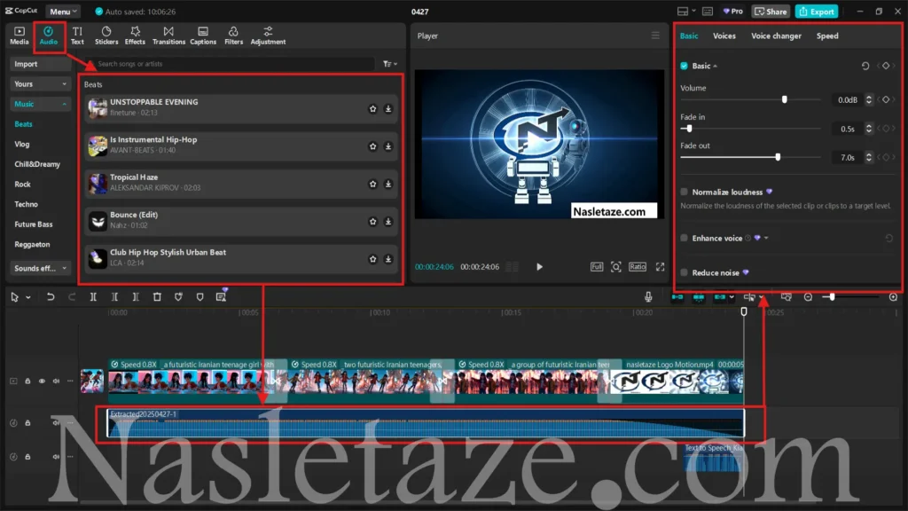Viewport: 908px width, 511px height.
Task: Click the Share button
Action: click(771, 12)
